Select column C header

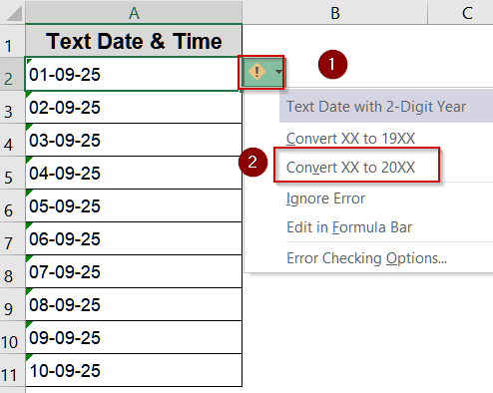[461, 13]
